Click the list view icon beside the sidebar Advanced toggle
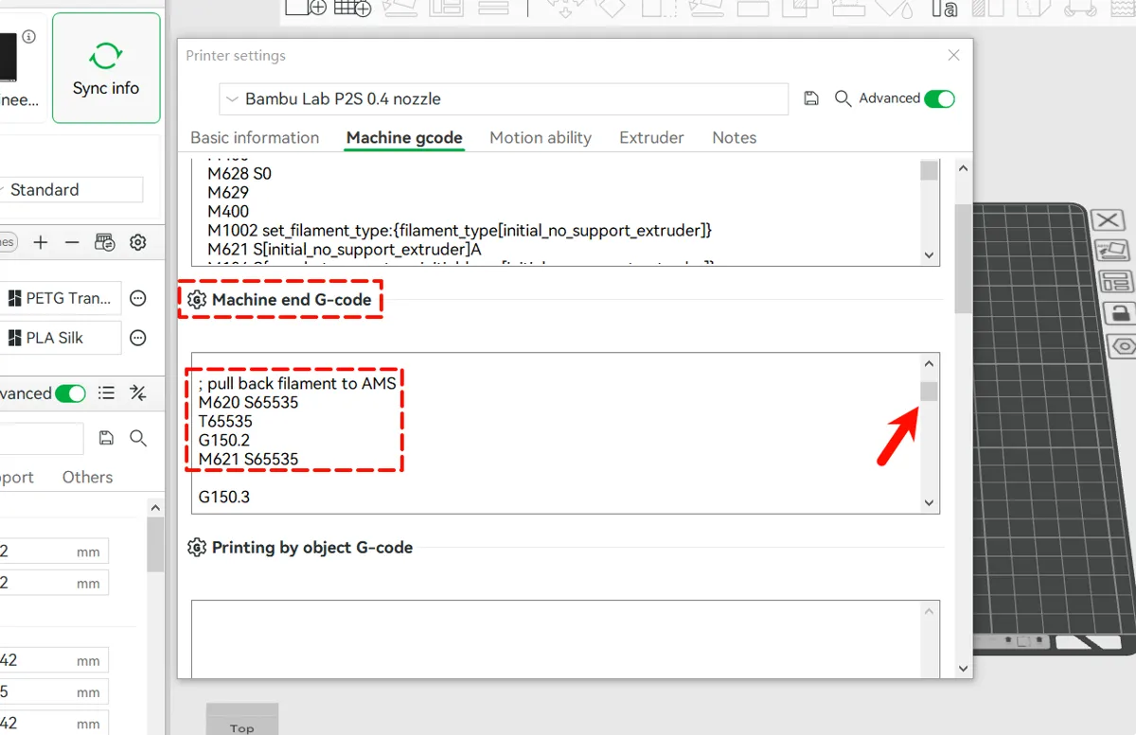Viewport: 1136px width, 735px height. coord(107,394)
